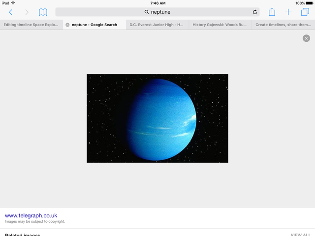This screenshot has height=236, width=315.
Task: Tap the search magnifier in address bar
Action: [147, 12]
